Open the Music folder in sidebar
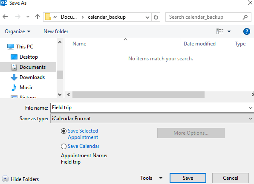The image size is (254, 184). [26, 88]
